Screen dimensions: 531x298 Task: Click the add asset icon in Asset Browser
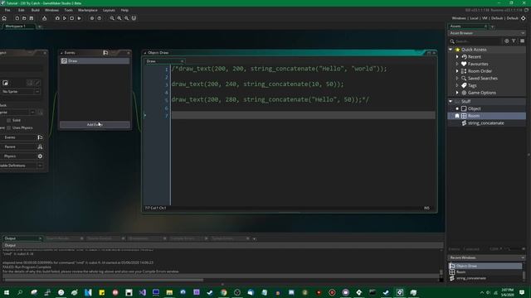507,41
